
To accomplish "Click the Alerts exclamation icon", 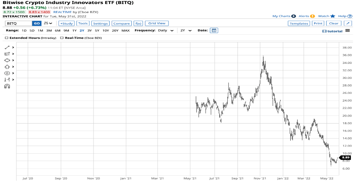I will click(x=313, y=16).
